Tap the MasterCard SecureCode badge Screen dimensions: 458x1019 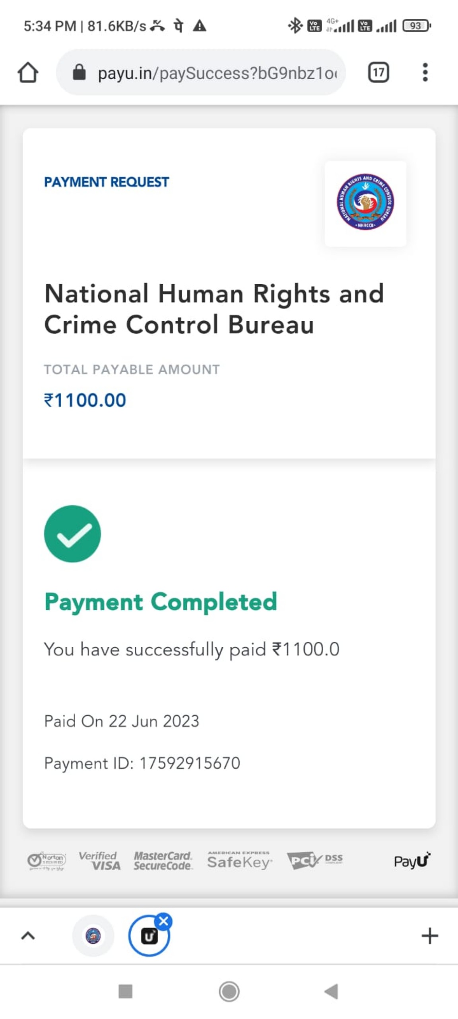(x=163, y=861)
